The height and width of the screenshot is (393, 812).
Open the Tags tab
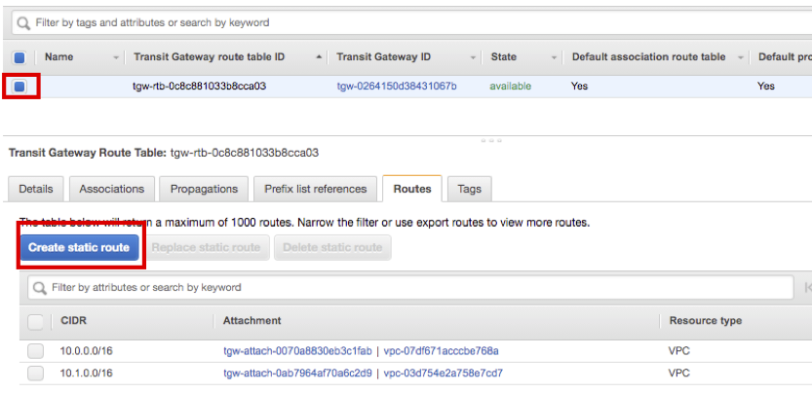tap(469, 189)
